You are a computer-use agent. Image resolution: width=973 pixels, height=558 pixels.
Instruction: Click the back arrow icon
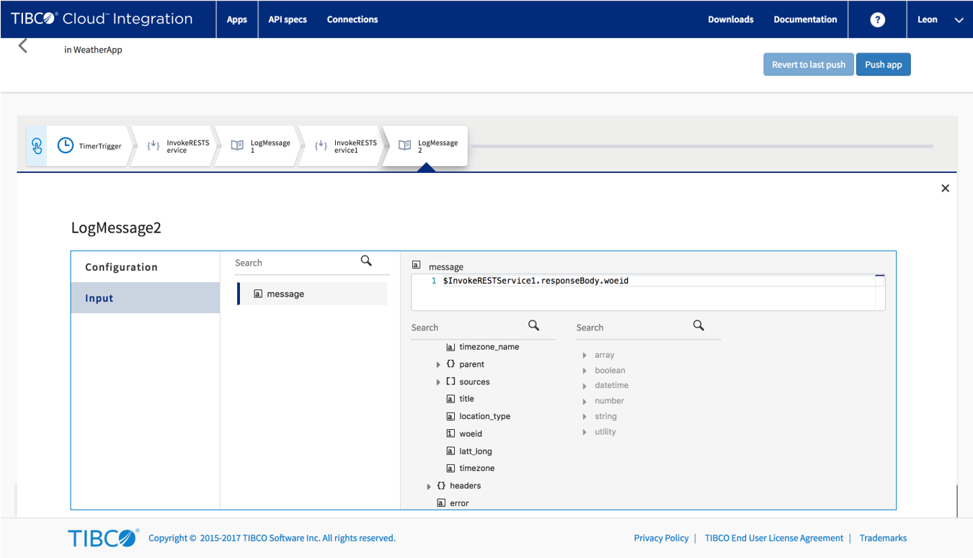click(x=23, y=46)
